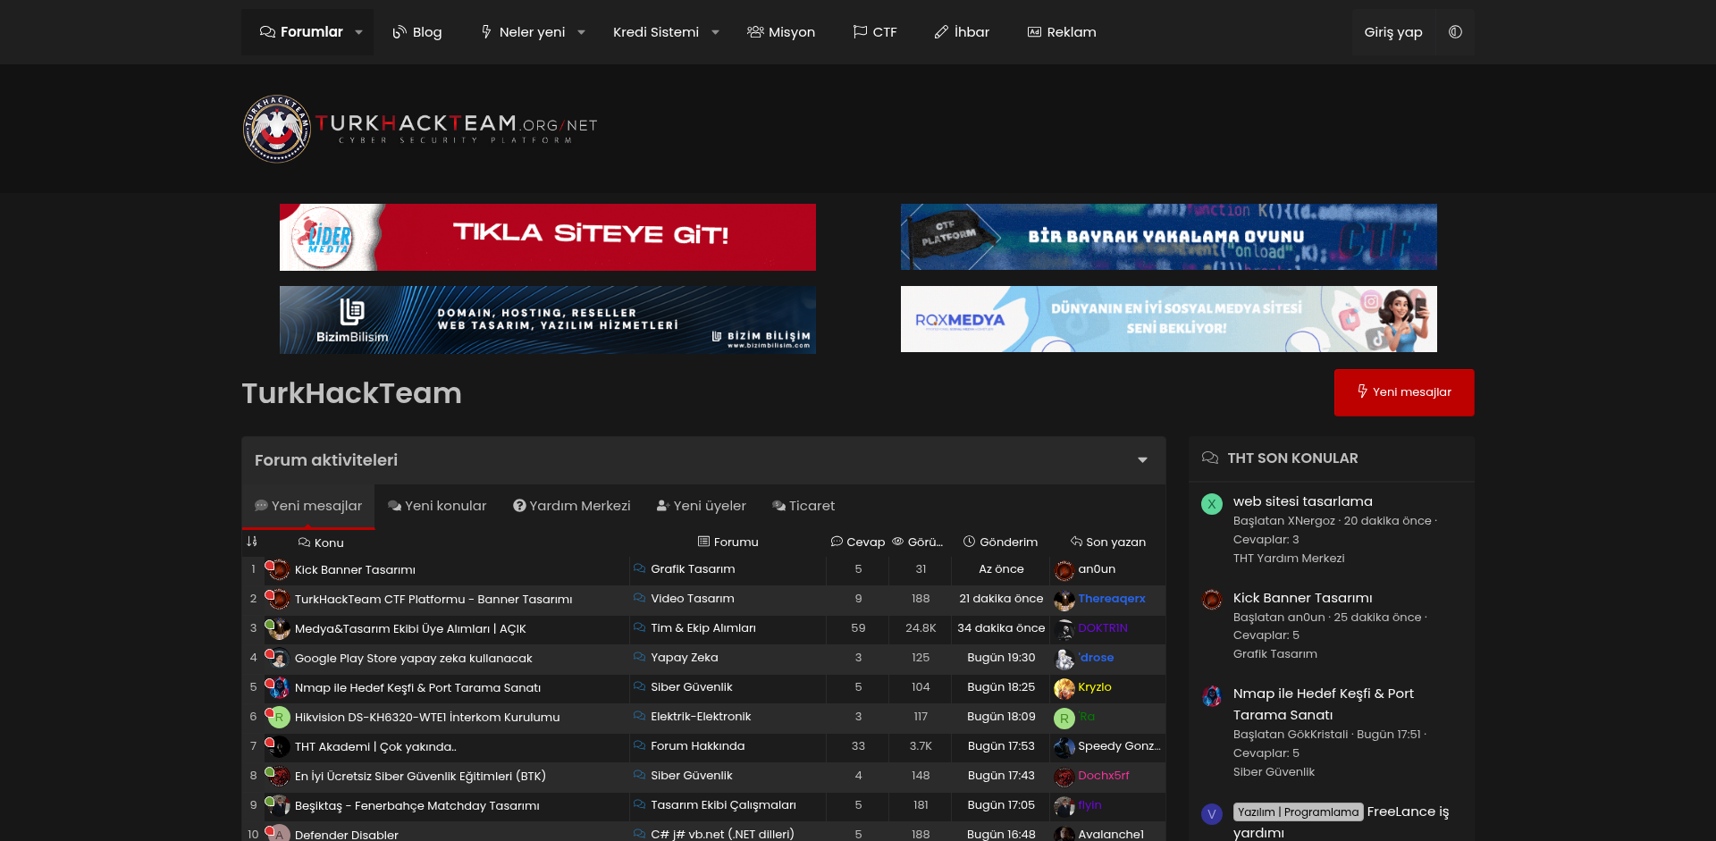Open the Neler yeni dropdown arrow
The width and height of the screenshot is (1716, 841).
(582, 32)
